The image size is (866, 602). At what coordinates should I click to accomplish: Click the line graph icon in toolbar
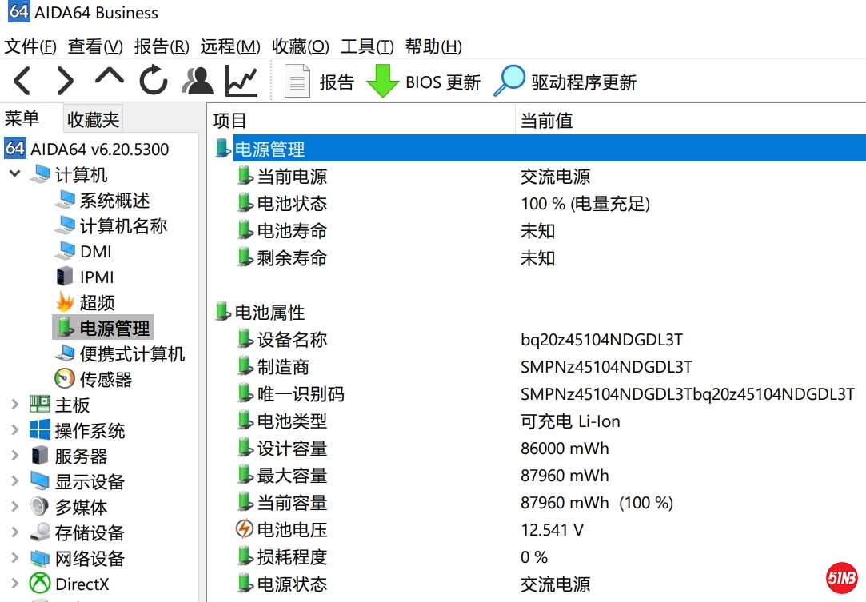[241, 81]
